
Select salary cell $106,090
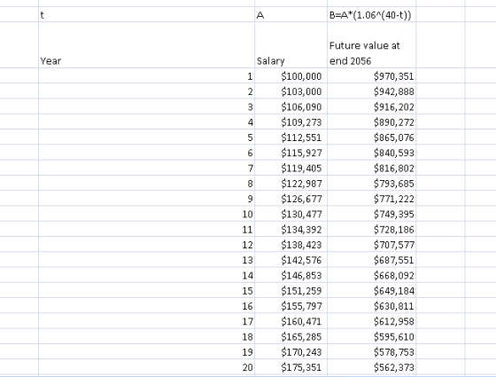click(291, 106)
